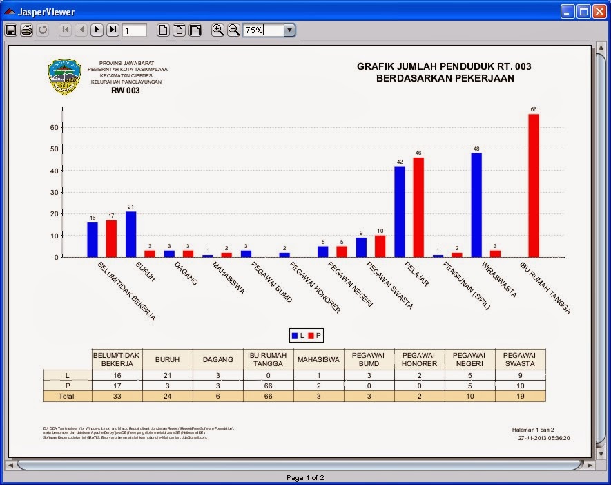Click the Print report icon
This screenshot has width=611, height=485.
(x=26, y=30)
